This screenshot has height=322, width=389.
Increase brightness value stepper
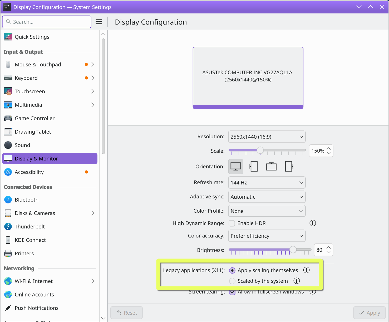point(328,248)
